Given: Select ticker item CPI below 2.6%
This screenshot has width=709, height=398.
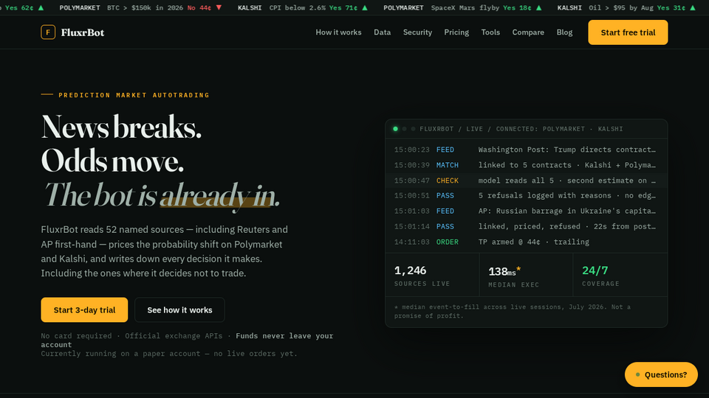Looking at the screenshot, I should (297, 7).
